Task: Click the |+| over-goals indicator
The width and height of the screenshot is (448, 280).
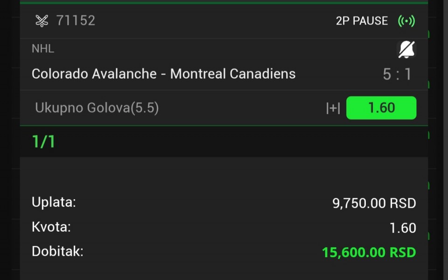Action: pos(333,108)
